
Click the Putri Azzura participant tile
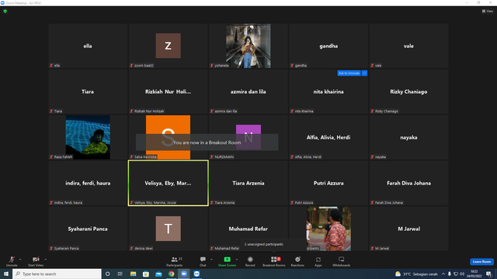pos(328,183)
